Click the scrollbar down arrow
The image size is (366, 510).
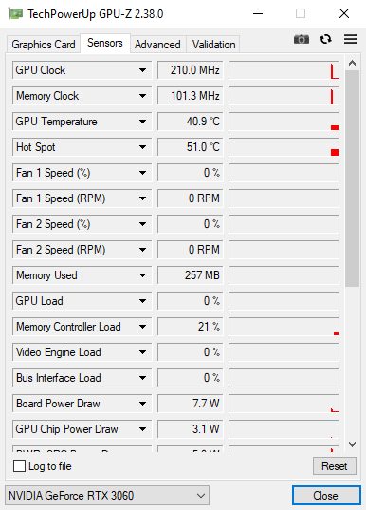click(352, 444)
